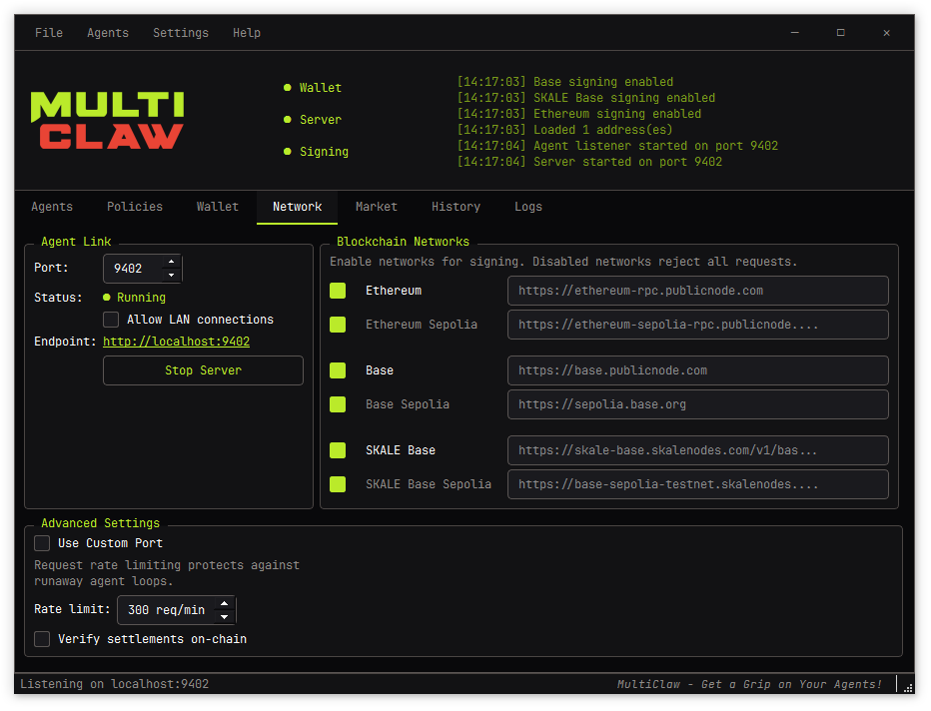Switch to the History tab
931x711 pixels.
tap(456, 207)
